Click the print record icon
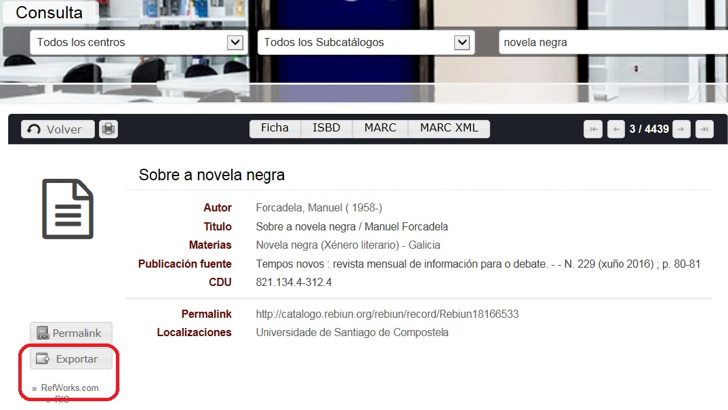This screenshot has height=410, width=728. 108,129
